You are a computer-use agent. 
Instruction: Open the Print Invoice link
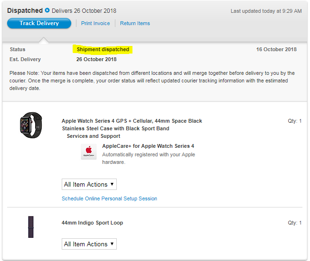point(95,23)
